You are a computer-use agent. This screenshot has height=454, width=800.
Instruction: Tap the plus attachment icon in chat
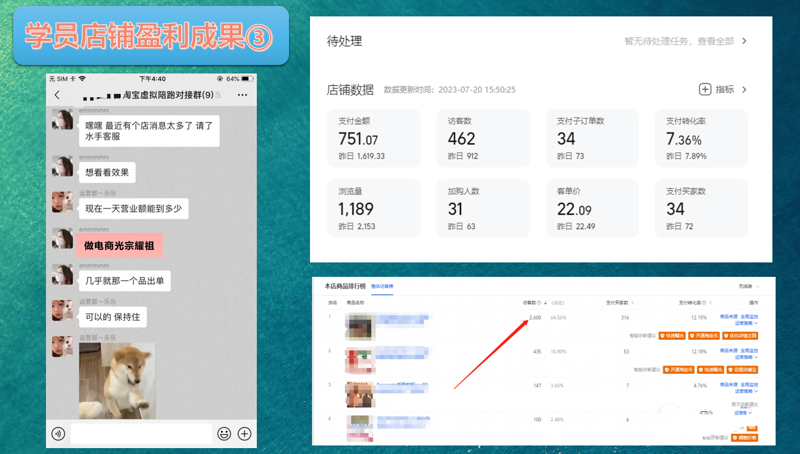point(244,434)
